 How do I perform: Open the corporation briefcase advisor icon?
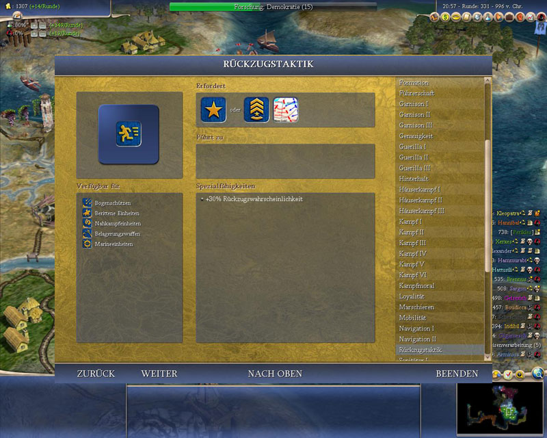point(509,16)
